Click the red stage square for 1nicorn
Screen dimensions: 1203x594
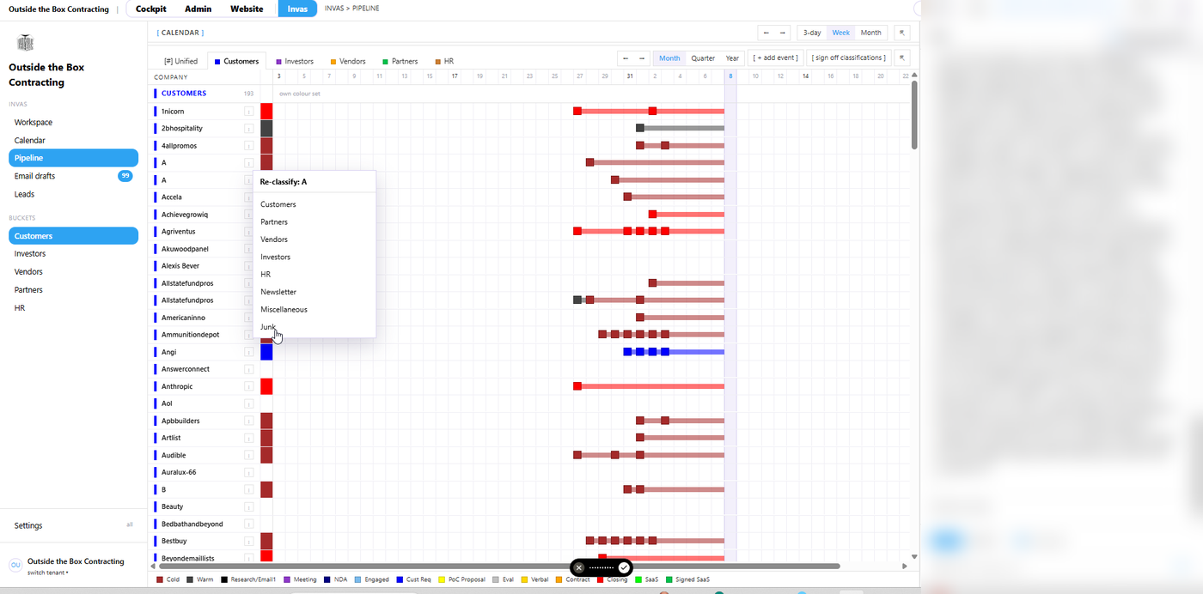[266, 112]
